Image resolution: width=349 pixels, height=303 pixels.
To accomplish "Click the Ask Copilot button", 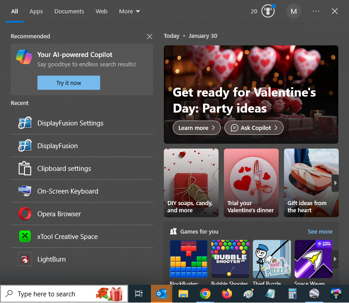I will tap(254, 128).
